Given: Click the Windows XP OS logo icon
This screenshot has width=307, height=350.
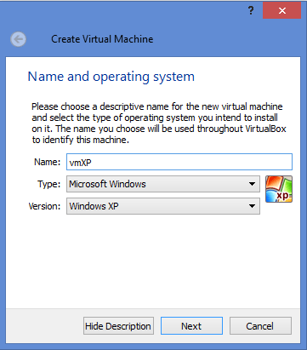Looking at the screenshot, I should tap(279, 189).
